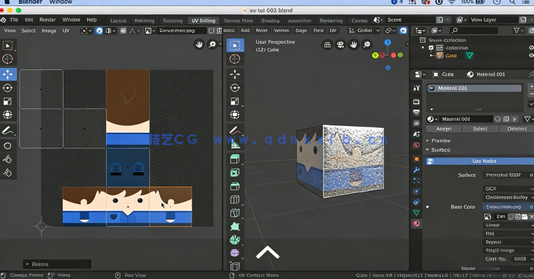
Task: Switch to the Shading workspace tab
Action: [270, 20]
